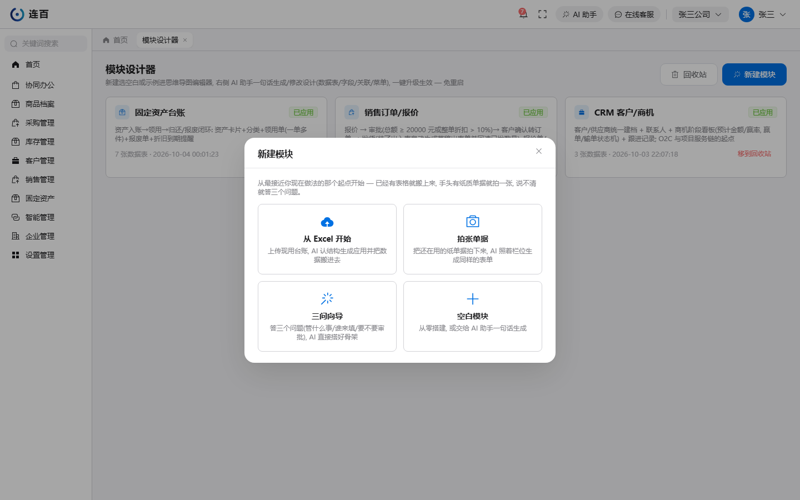Open the AI 助手 panel

579,14
